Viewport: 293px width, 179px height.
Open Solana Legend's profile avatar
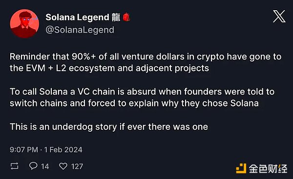[x=24, y=24]
